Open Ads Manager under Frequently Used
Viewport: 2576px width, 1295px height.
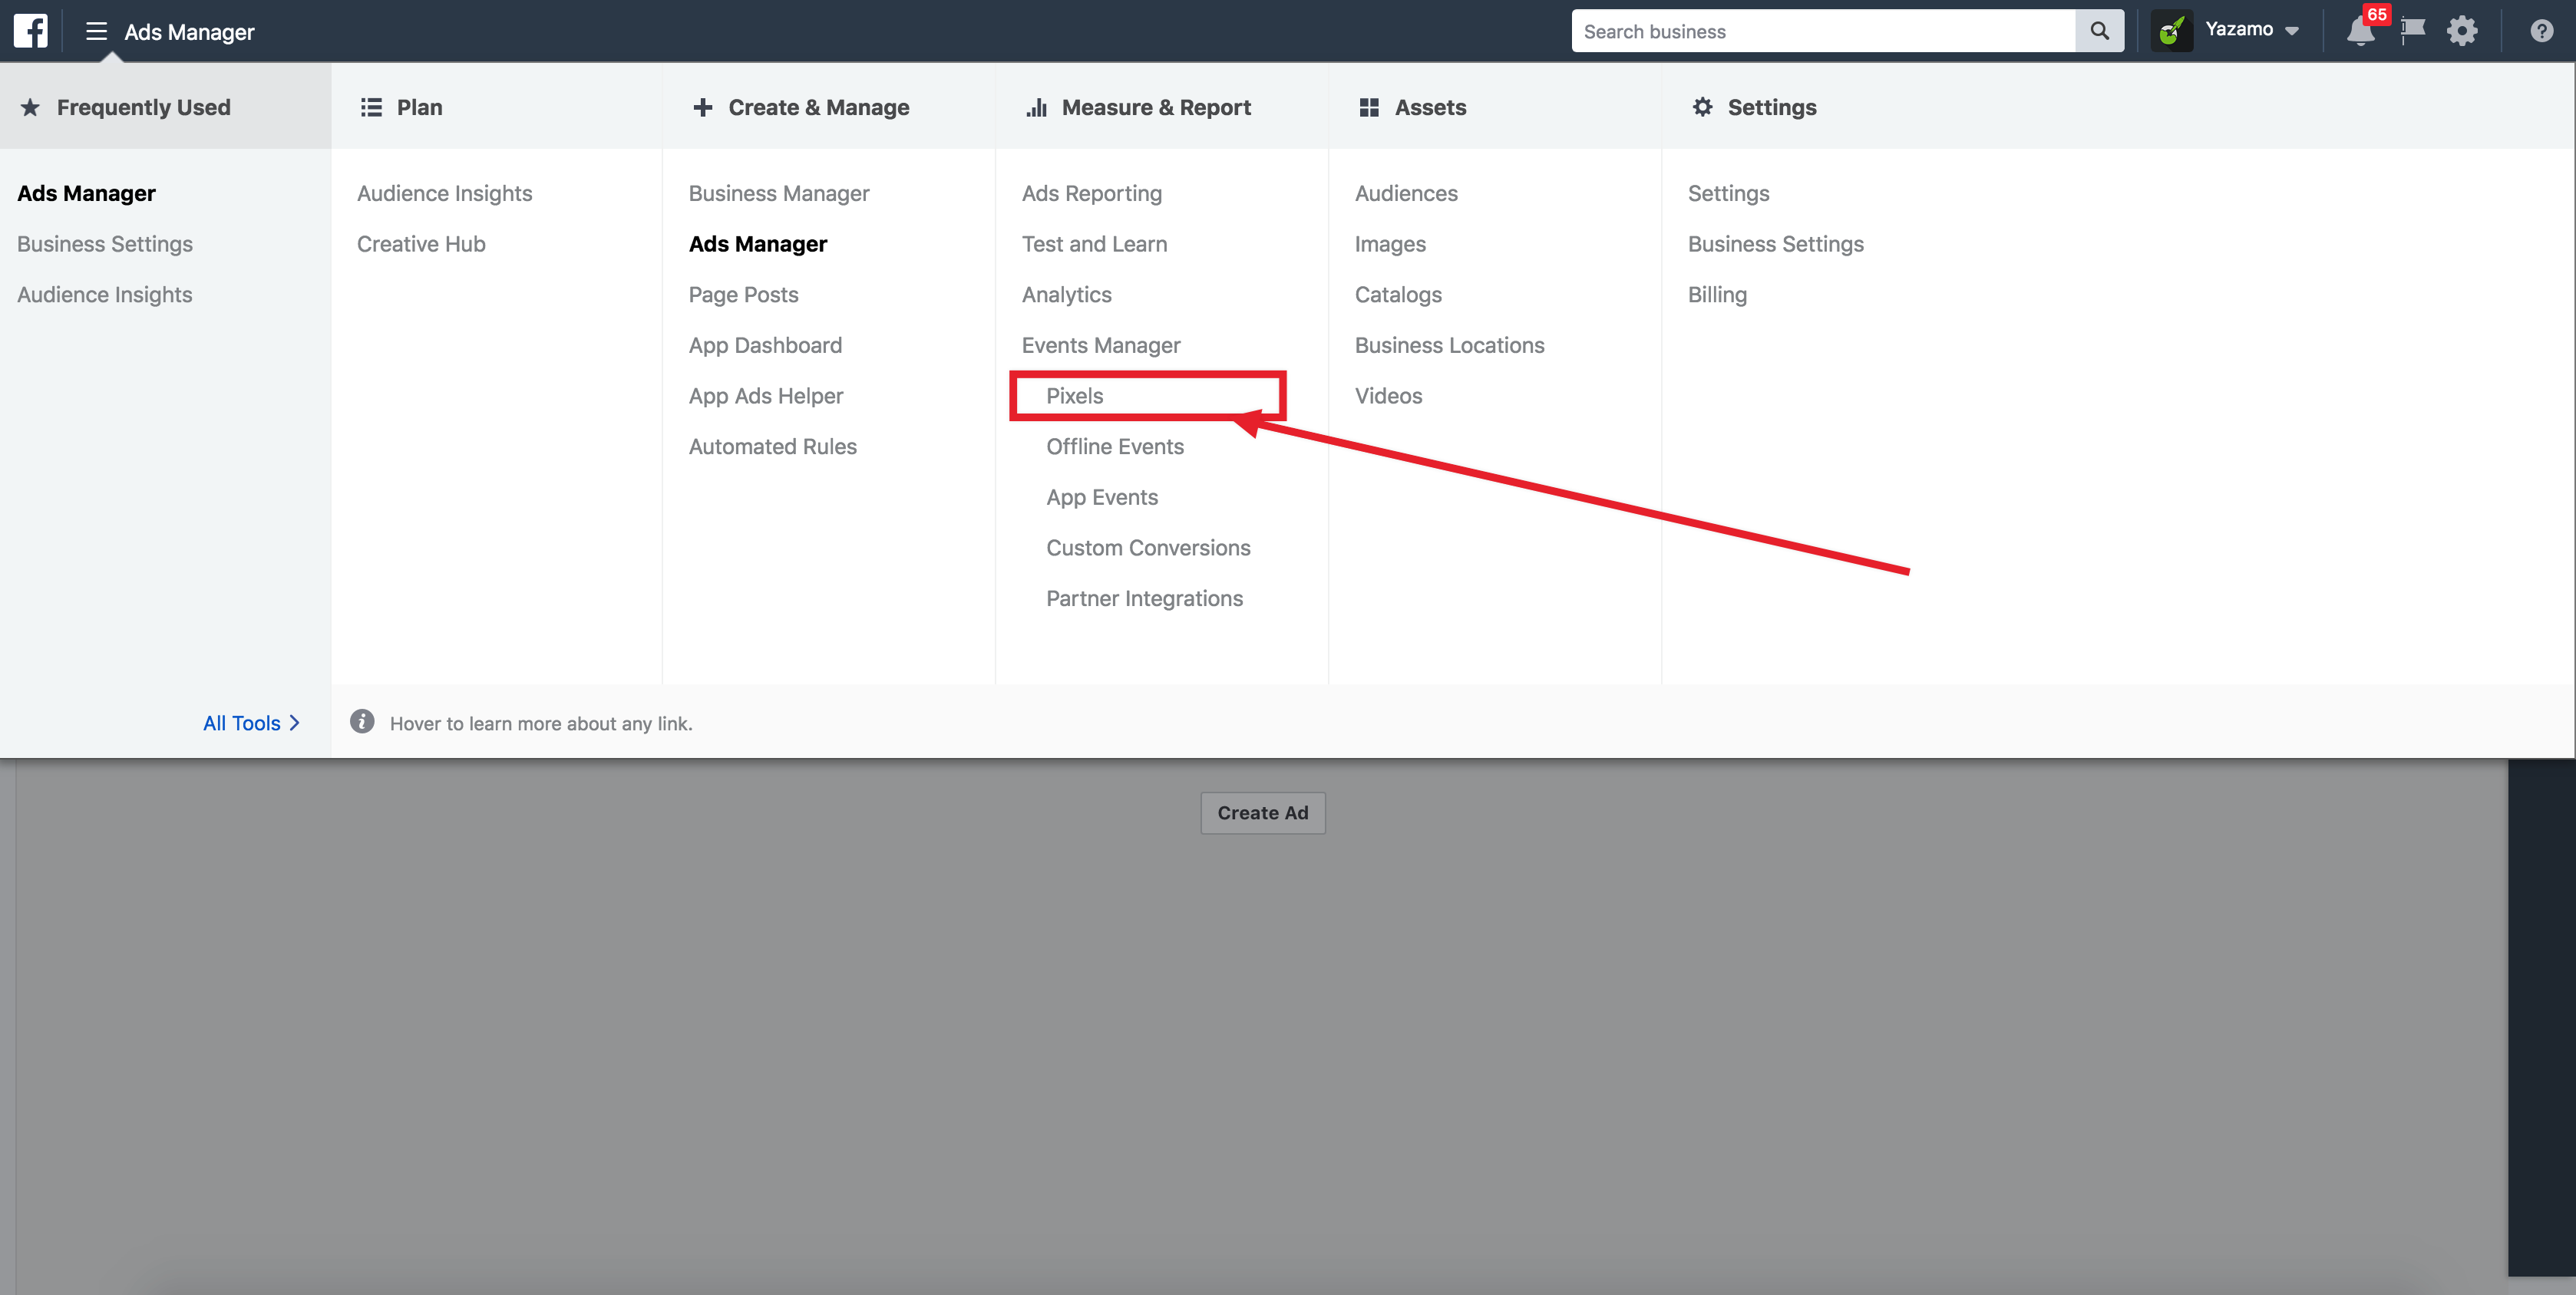pos(86,193)
